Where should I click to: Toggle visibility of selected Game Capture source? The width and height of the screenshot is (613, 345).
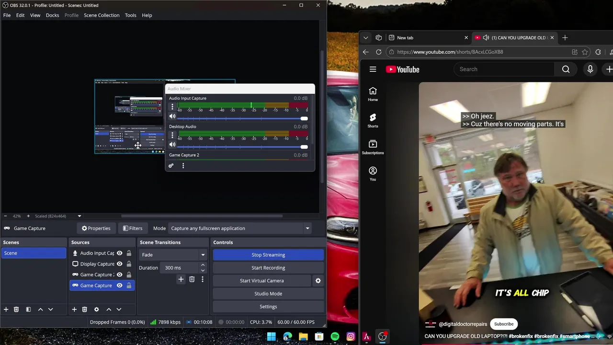119,286
